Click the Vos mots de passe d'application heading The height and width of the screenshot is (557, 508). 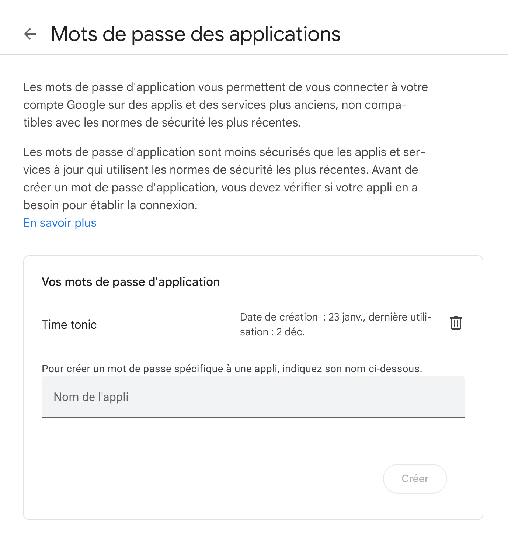click(131, 282)
